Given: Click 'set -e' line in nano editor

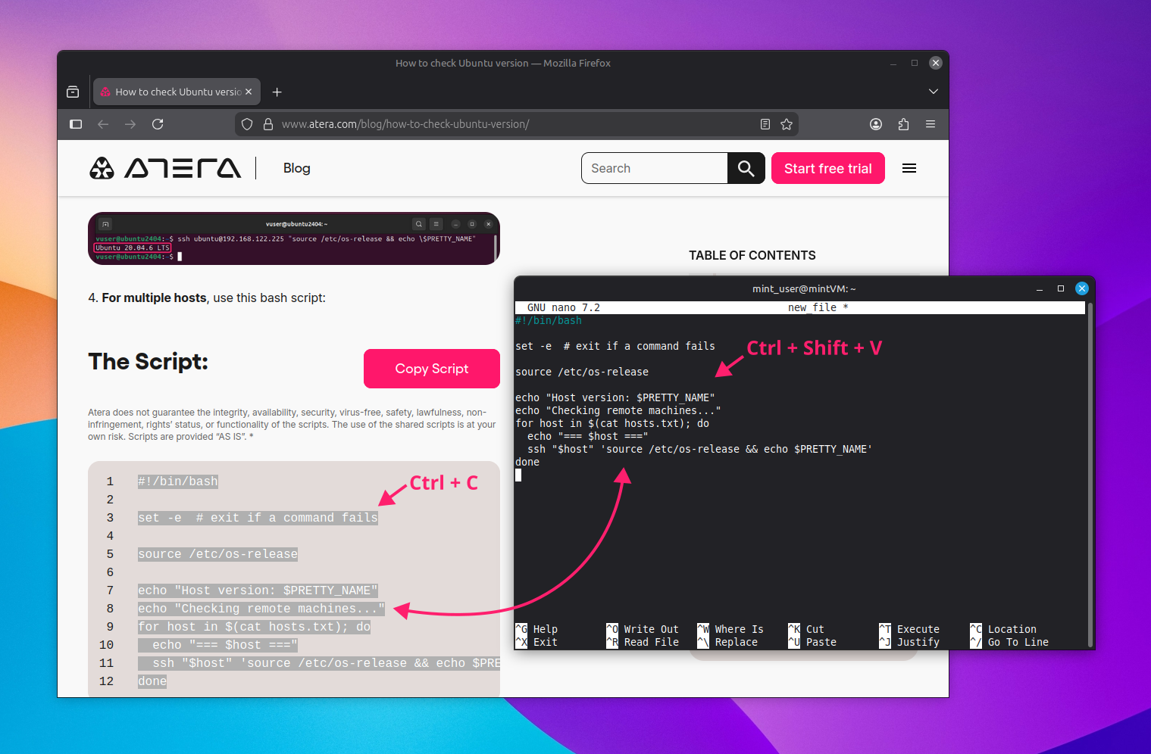Looking at the screenshot, I should pos(615,346).
